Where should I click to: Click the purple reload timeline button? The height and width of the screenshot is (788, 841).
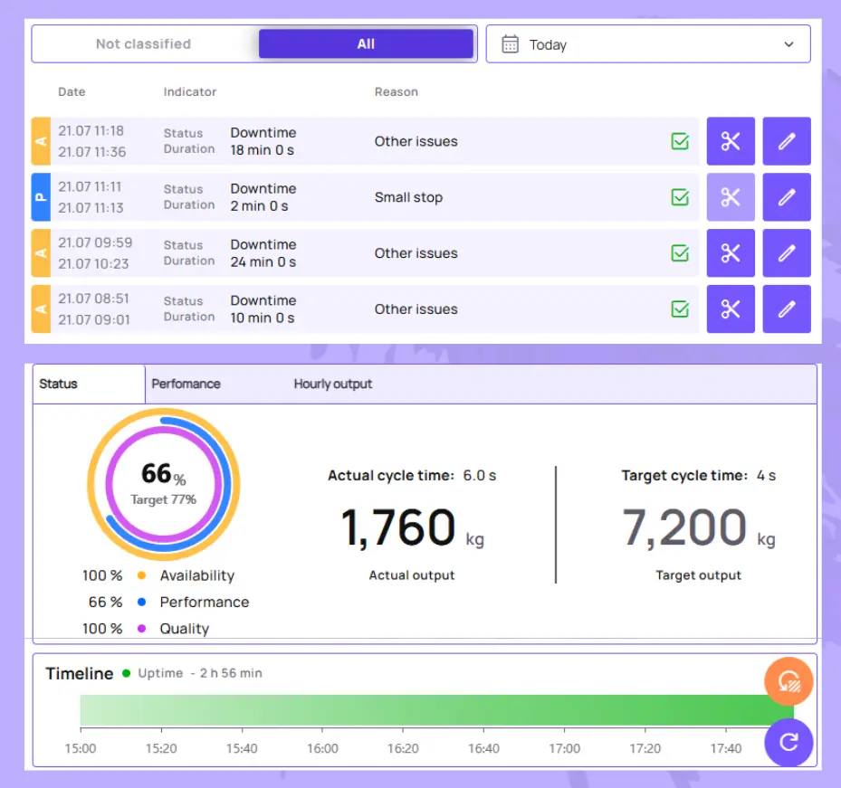pos(788,742)
